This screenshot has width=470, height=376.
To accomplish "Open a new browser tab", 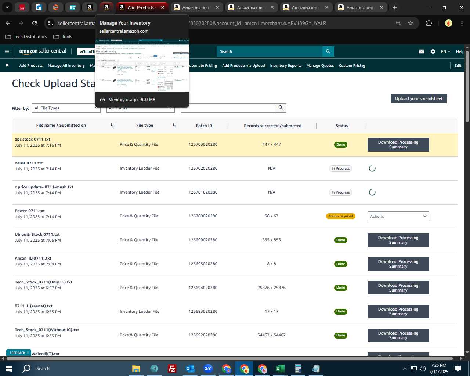I will pos(394,7).
